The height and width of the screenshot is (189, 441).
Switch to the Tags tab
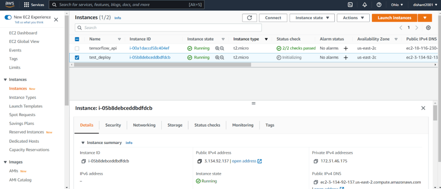(x=270, y=125)
